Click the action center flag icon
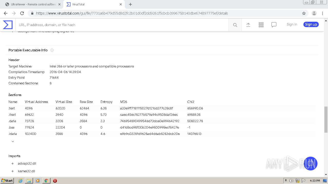The height and width of the screenshot is (184, 328). [x=304, y=181]
